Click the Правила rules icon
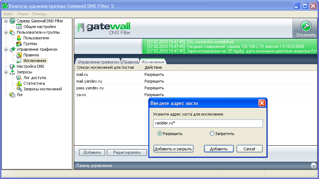 tap(19, 55)
